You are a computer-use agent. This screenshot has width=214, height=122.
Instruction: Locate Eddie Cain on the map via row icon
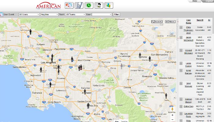(181, 106)
